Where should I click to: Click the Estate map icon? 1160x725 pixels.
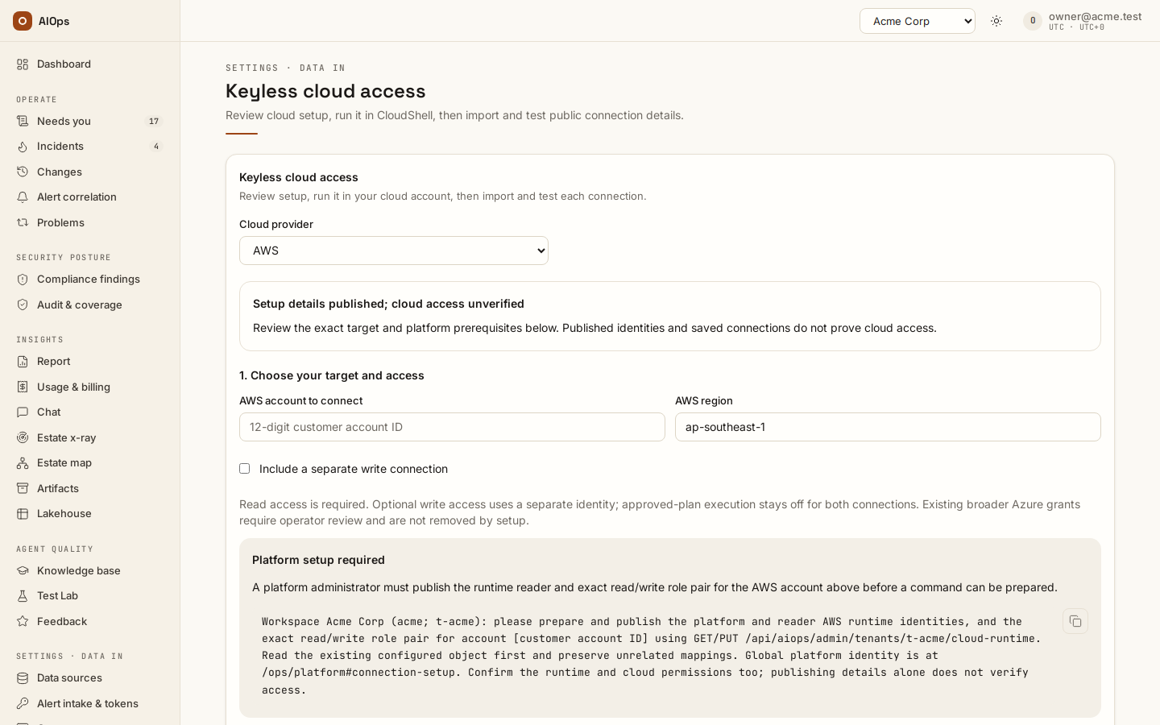click(x=23, y=463)
